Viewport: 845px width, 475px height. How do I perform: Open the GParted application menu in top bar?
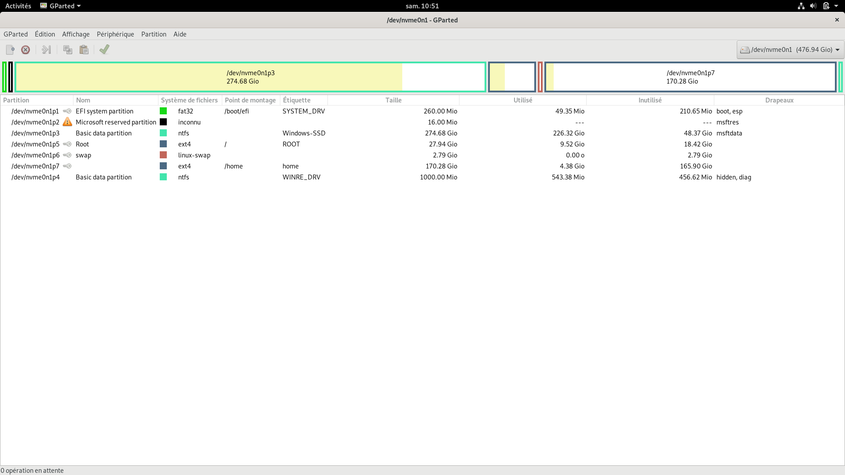click(60, 6)
